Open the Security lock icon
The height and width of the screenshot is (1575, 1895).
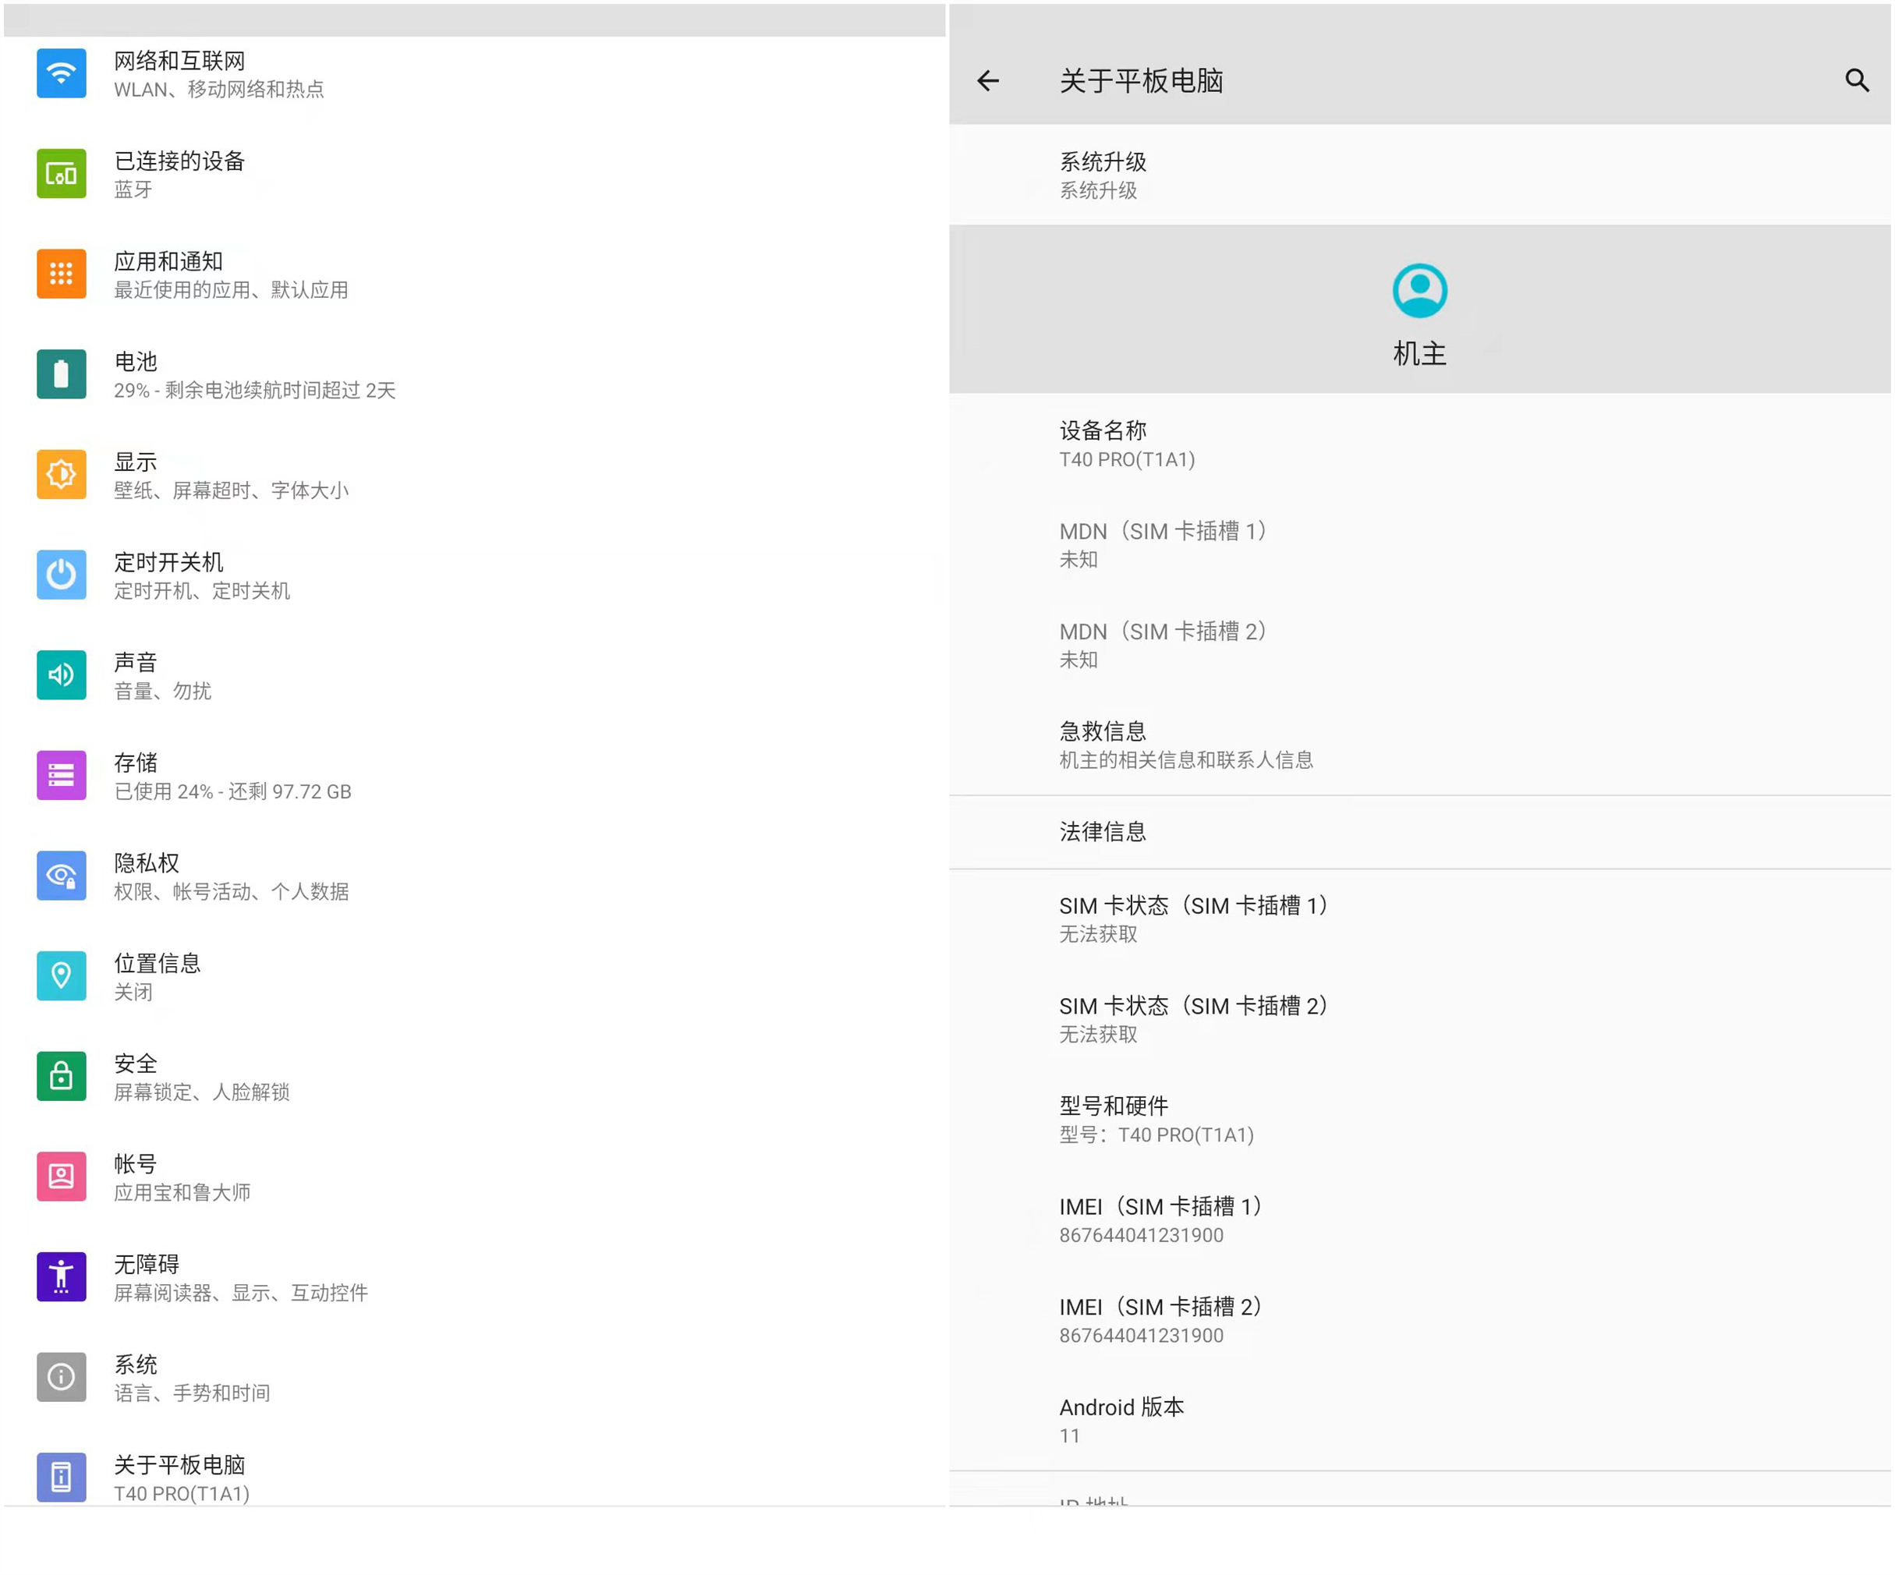tap(62, 1075)
